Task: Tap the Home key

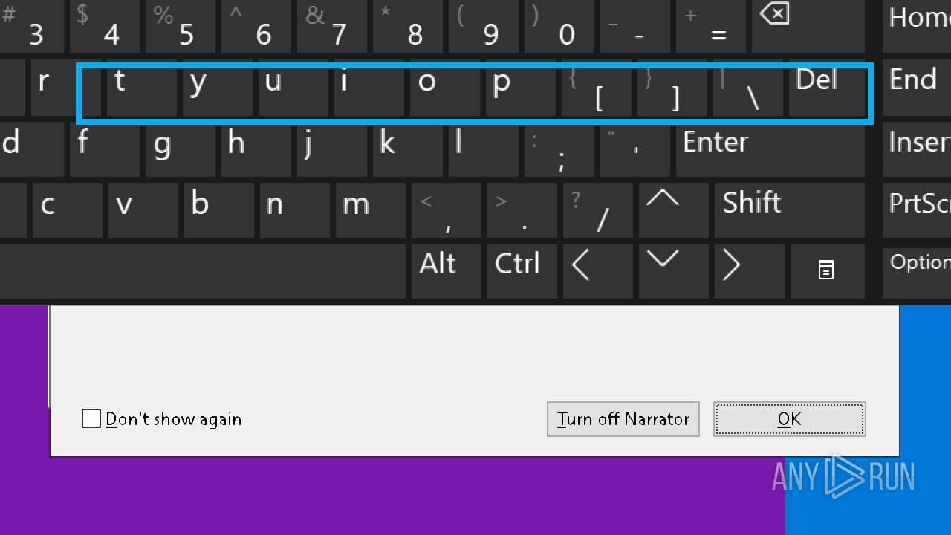Action: pos(917,27)
